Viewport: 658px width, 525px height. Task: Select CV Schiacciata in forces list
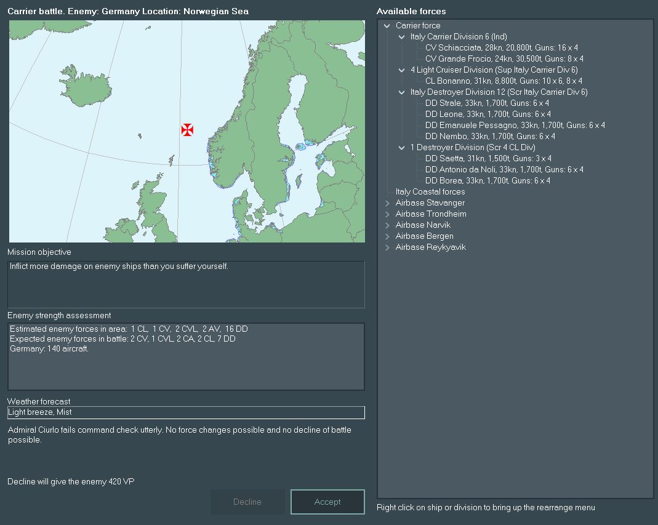(x=502, y=48)
